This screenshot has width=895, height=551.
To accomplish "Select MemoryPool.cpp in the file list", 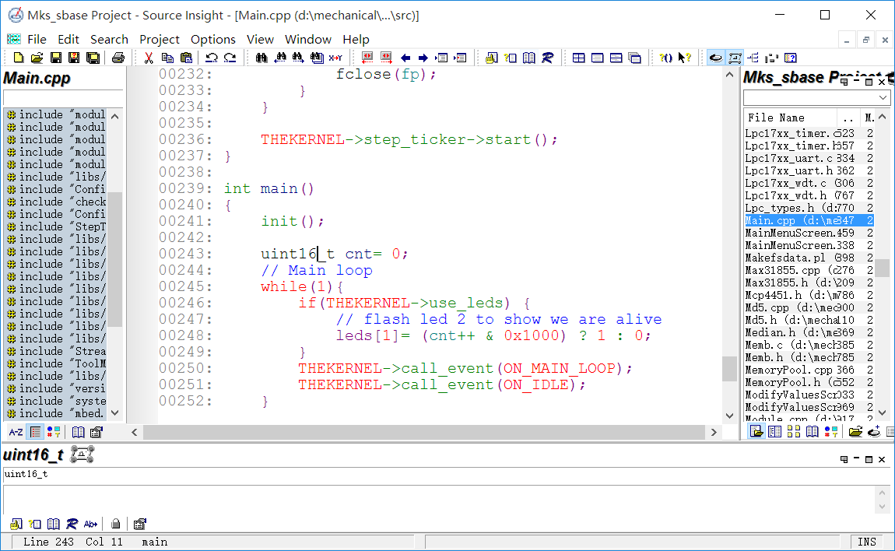I will [x=809, y=370].
